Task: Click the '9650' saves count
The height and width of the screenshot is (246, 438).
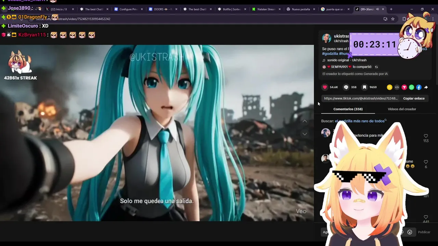Action: pyautogui.click(x=373, y=87)
